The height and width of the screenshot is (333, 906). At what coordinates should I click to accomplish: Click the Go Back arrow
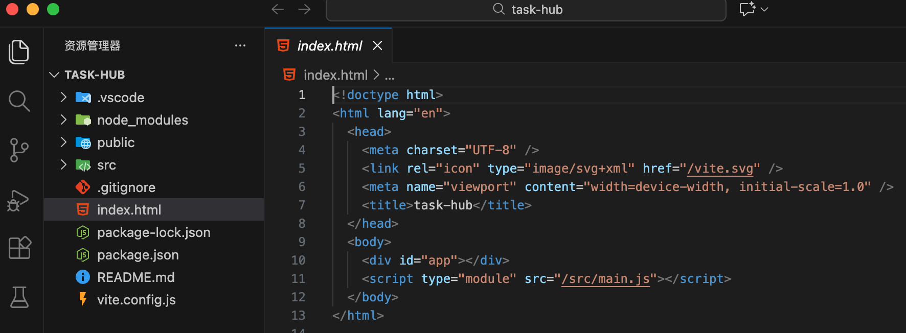[x=278, y=9]
